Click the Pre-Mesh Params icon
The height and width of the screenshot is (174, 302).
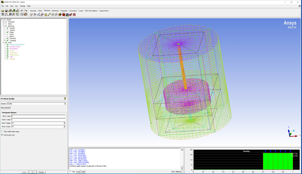coord(60,14)
